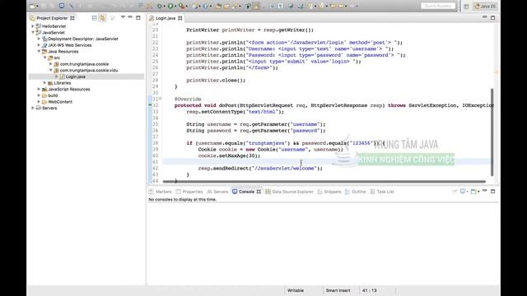Close the Login.java editor tab
The width and height of the screenshot is (527, 296).
180,18
